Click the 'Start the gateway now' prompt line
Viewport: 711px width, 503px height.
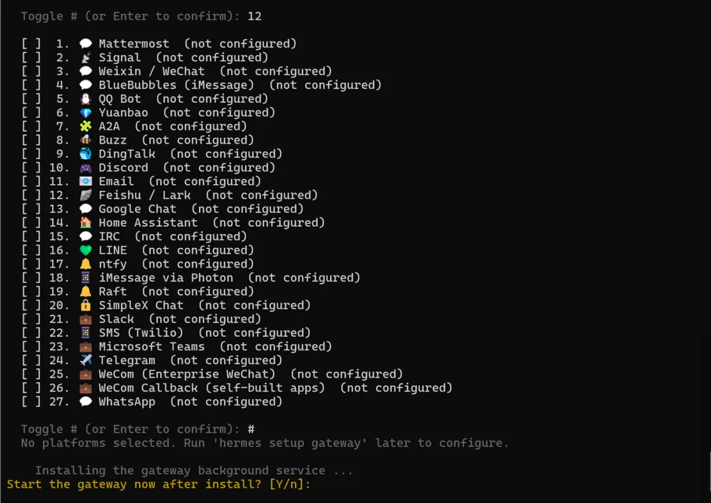tap(159, 485)
